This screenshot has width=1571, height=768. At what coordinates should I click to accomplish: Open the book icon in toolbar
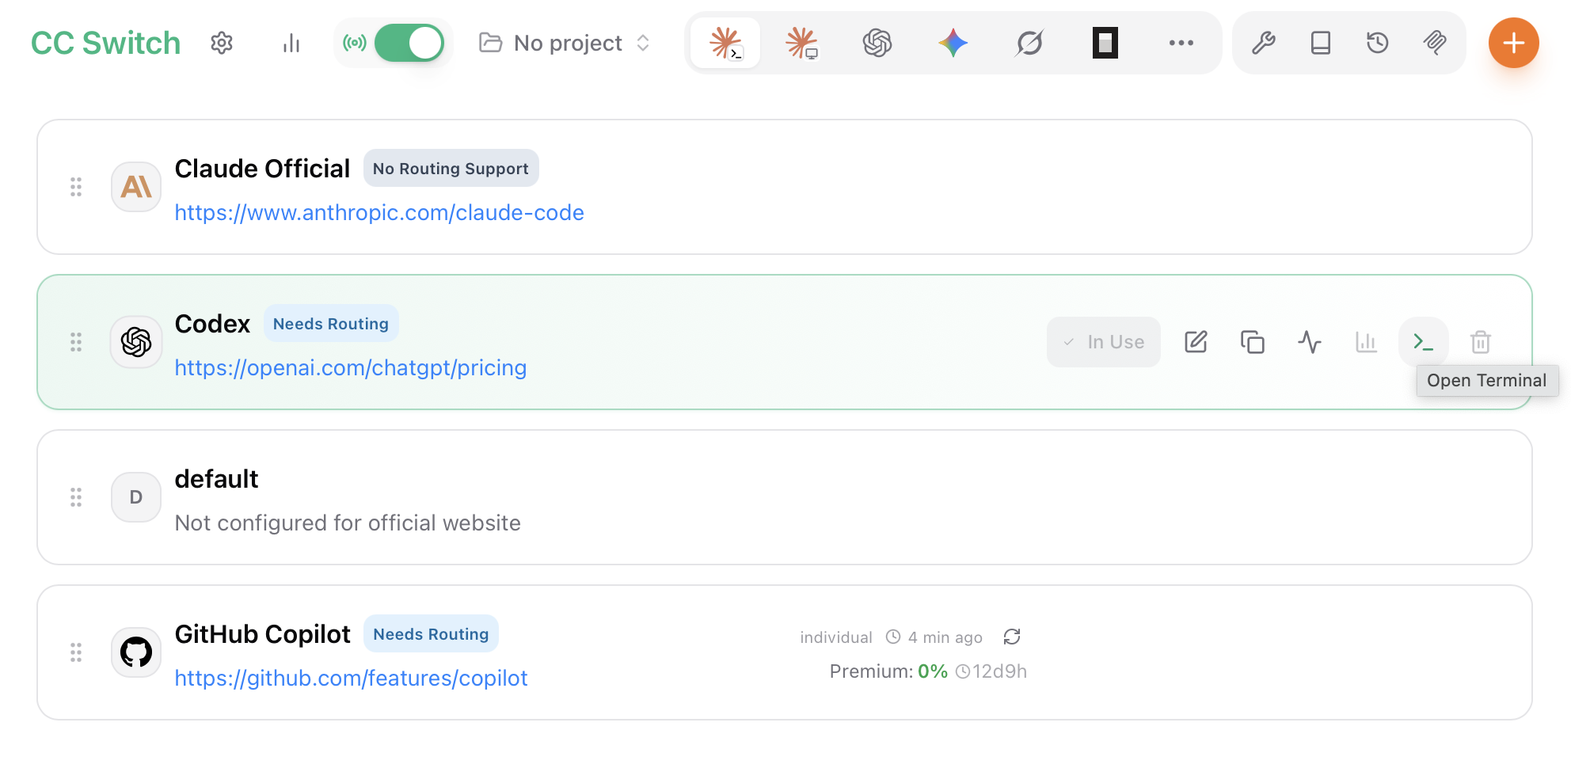pyautogui.click(x=1321, y=43)
